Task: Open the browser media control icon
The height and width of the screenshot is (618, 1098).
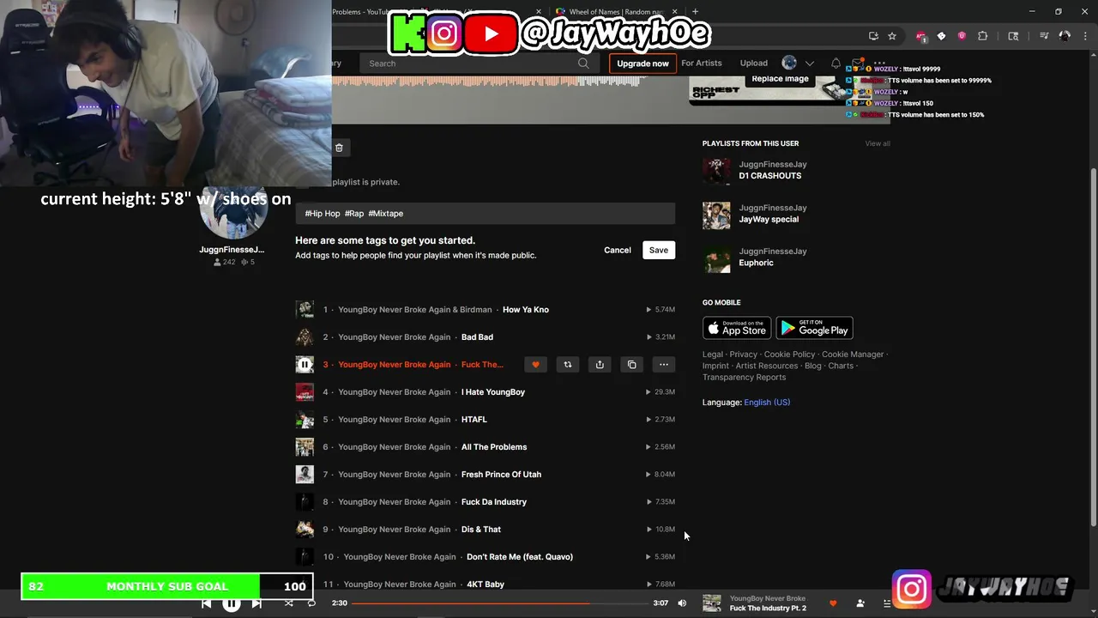Action: (x=1044, y=36)
